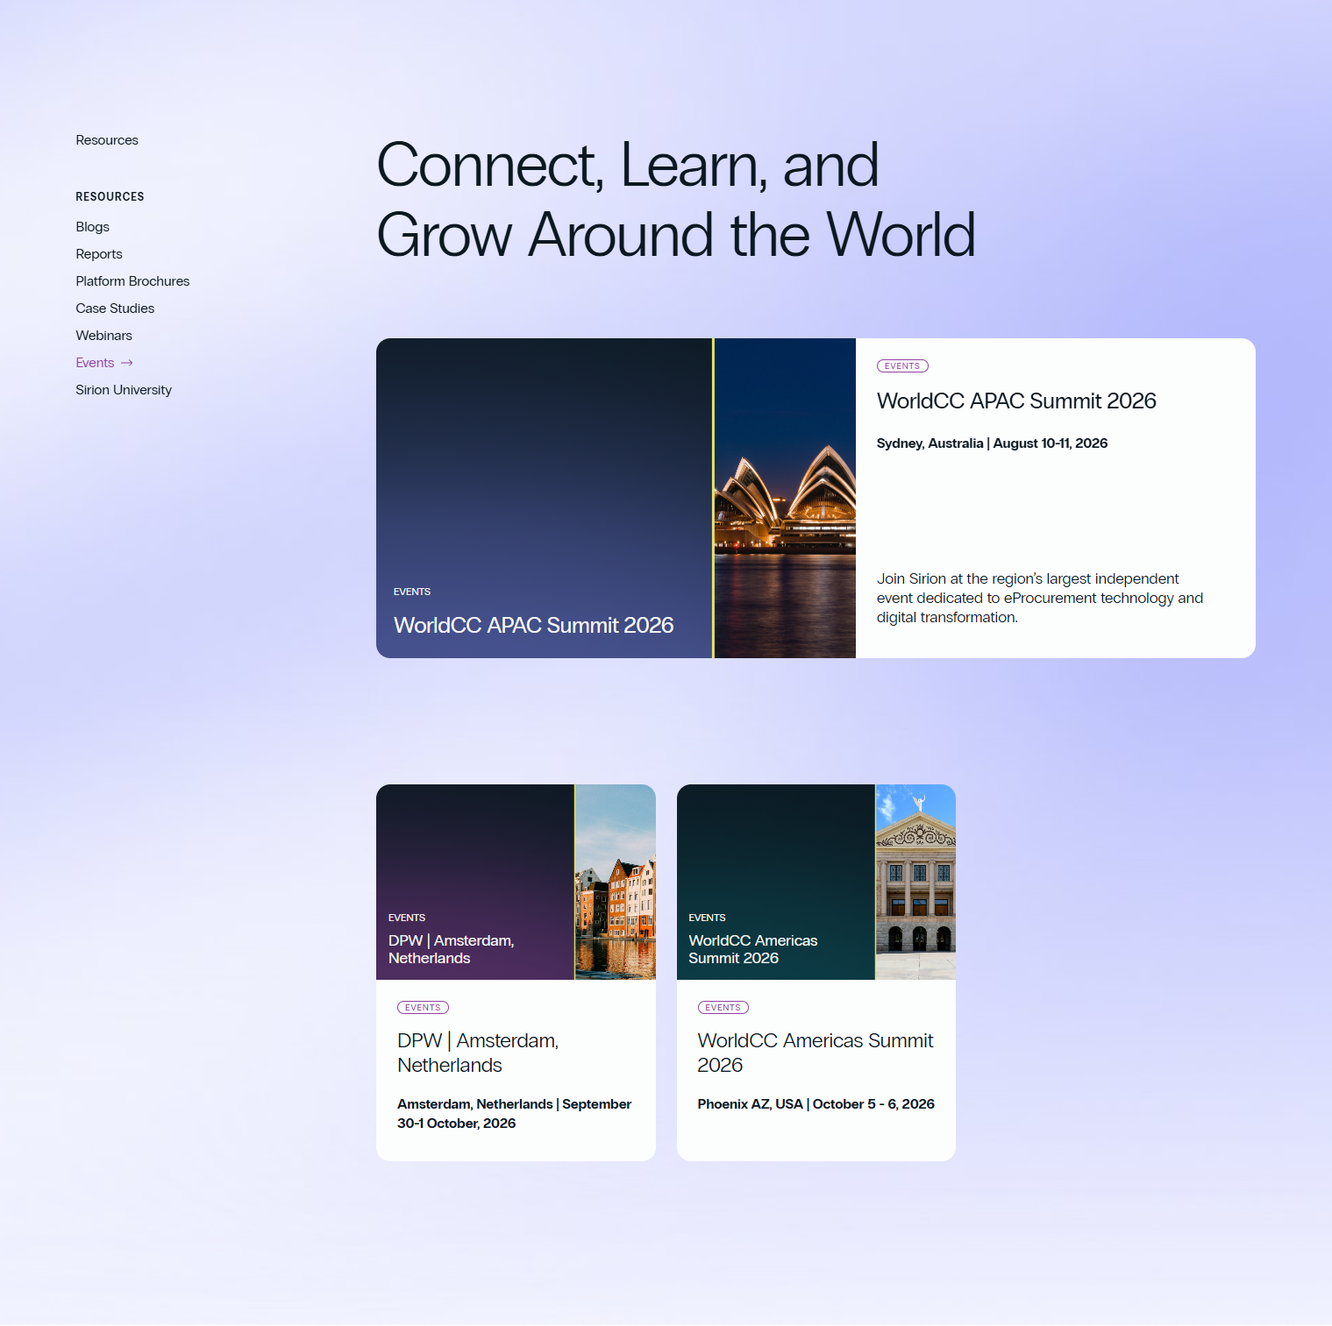Image resolution: width=1332 pixels, height=1326 pixels.
Task: Click the 'Connect, Learn, and Grow' headline
Action: tap(675, 200)
